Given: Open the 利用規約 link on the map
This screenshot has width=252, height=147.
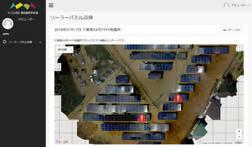Looking at the screenshot, I should (x=238, y=143).
